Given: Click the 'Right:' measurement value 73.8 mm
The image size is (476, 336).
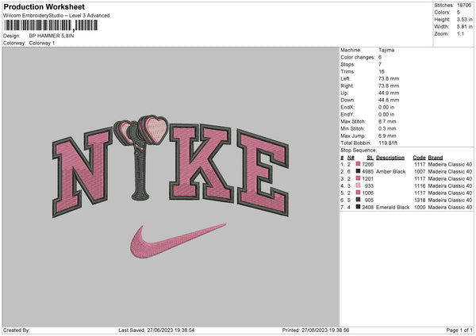Looking at the screenshot, I should [389, 86].
